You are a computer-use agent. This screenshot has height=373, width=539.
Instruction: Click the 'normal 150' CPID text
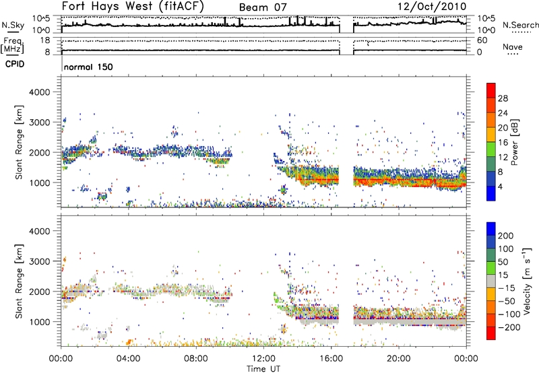(x=88, y=67)
